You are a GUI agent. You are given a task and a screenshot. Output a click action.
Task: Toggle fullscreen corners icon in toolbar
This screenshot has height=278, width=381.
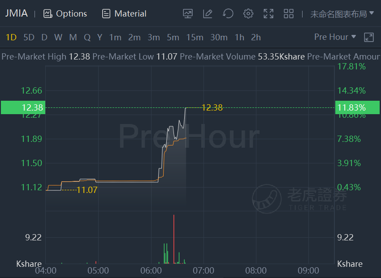pos(268,13)
